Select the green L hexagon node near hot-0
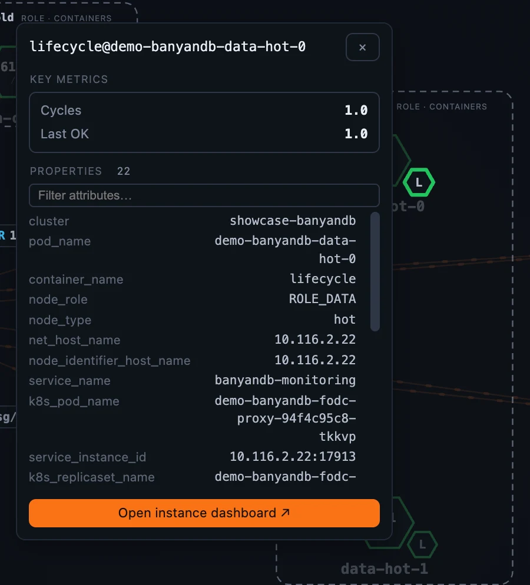Image resolution: width=530 pixels, height=585 pixels. click(419, 182)
